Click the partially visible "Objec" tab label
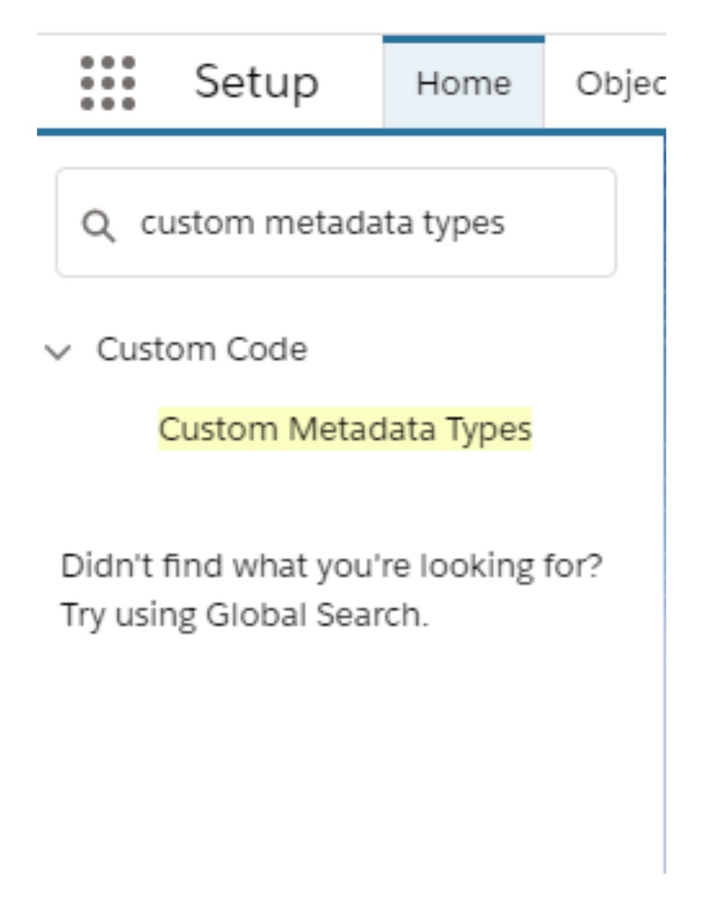This screenshot has width=701, height=911. (x=620, y=83)
